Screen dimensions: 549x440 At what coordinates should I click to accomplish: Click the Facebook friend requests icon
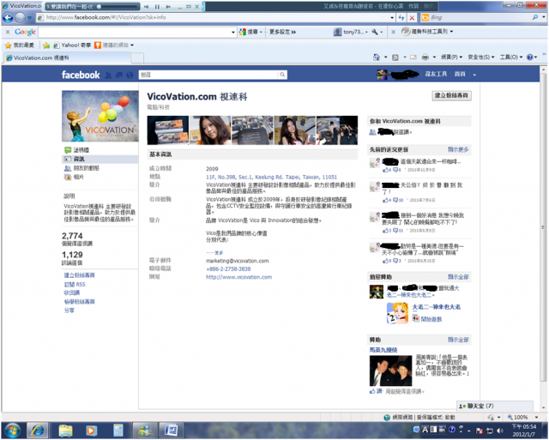(109, 75)
